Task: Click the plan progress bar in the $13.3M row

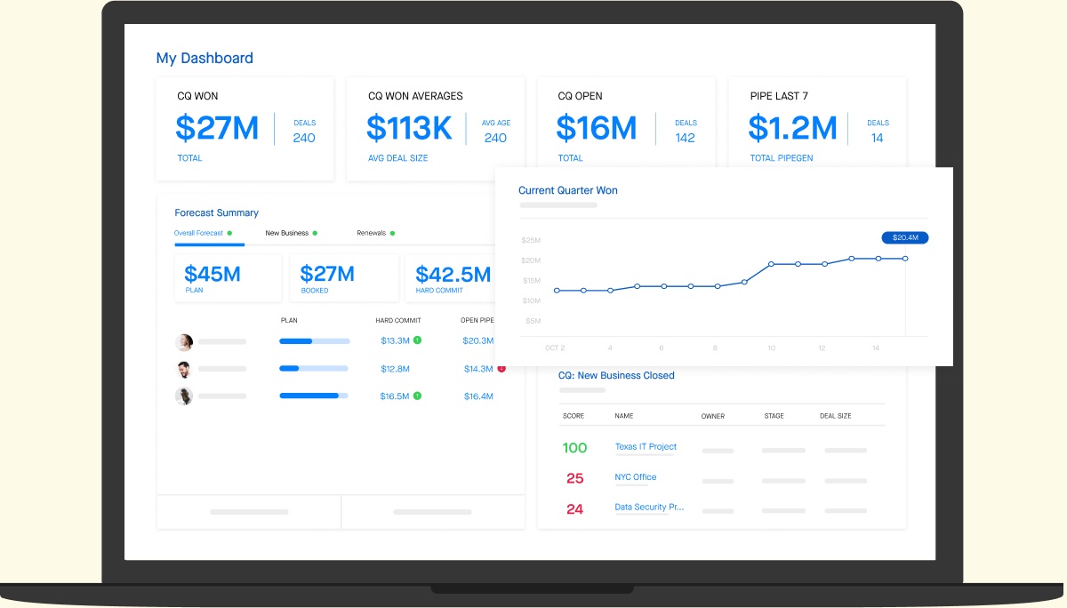Action: tap(315, 341)
